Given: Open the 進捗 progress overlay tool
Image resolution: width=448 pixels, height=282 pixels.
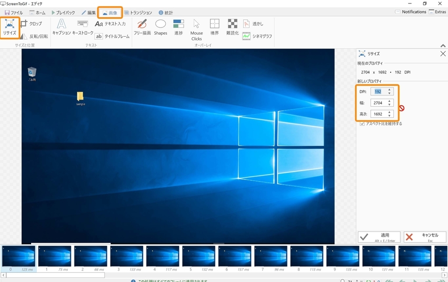Looking at the screenshot, I should pyautogui.click(x=178, y=28).
